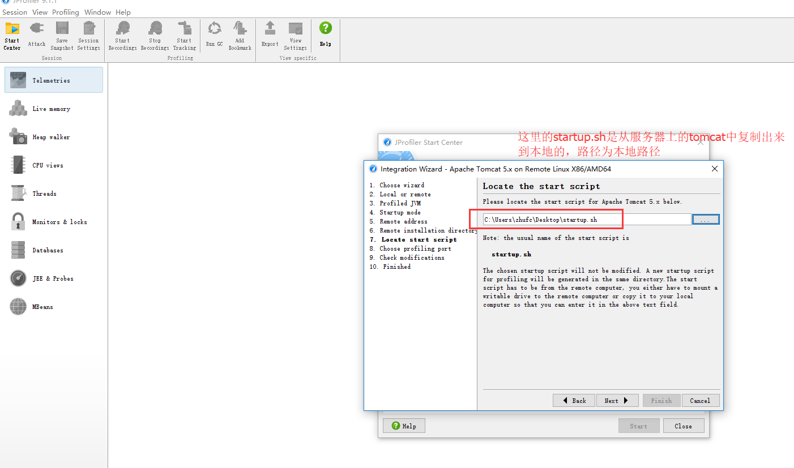This screenshot has width=794, height=468.
Task: Open Threads sidebar section
Action: (54, 193)
